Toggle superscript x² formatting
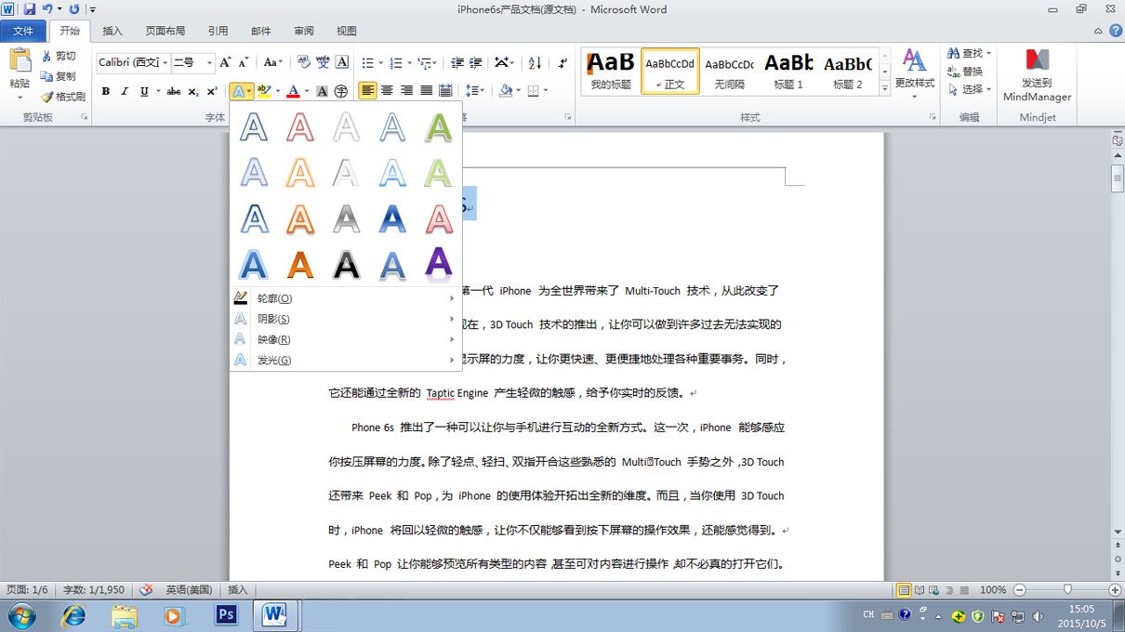 (212, 91)
